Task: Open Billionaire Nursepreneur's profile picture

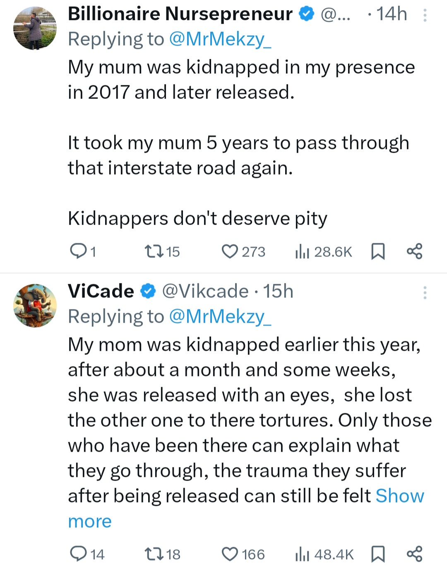Action: pyautogui.click(x=35, y=28)
